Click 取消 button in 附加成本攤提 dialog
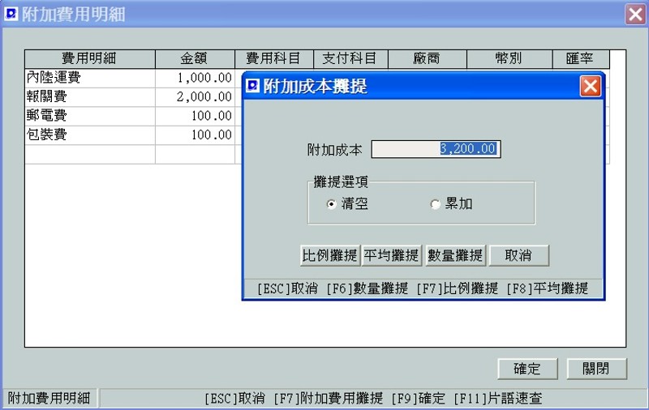Viewport: 649px width, 410px height. point(519,255)
